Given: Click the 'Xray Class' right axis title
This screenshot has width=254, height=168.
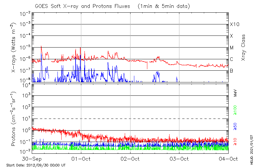Looking at the screenshot, I should pos(243,48).
